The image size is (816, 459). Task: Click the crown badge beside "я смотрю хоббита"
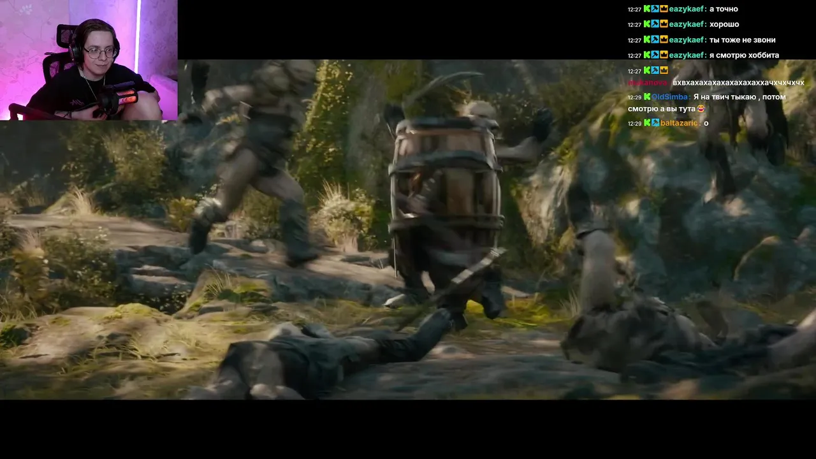click(664, 55)
